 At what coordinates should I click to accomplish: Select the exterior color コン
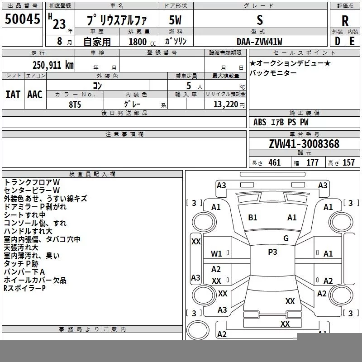(97, 86)
